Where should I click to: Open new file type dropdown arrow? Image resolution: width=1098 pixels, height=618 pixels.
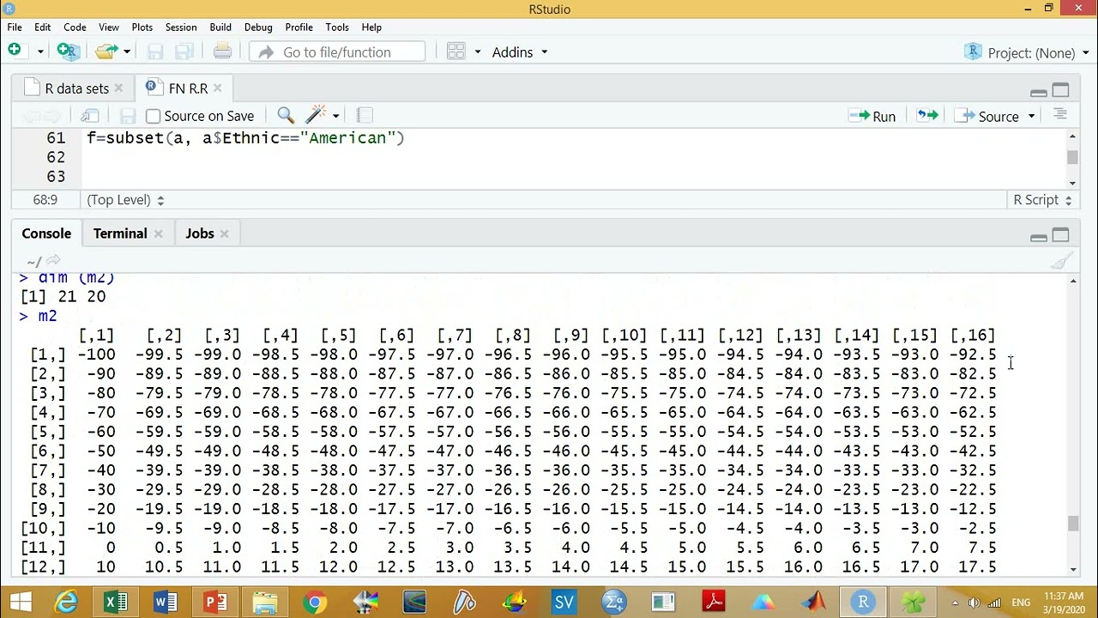(39, 52)
